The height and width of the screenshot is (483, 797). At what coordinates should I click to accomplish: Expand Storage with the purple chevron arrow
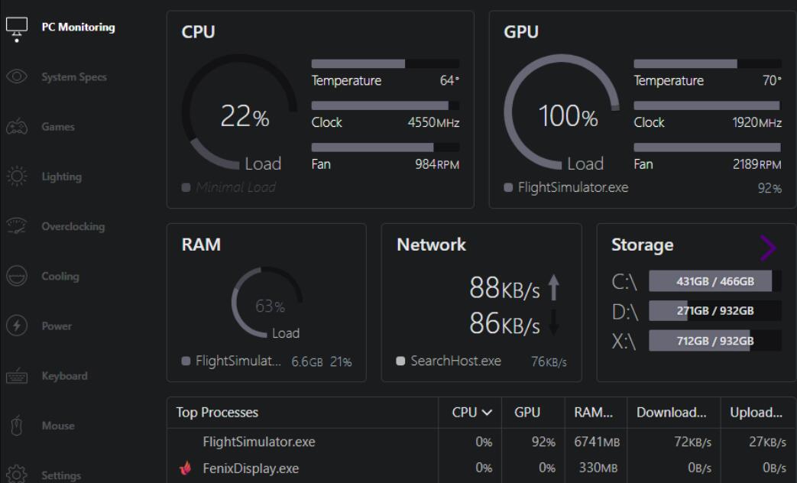click(x=768, y=248)
